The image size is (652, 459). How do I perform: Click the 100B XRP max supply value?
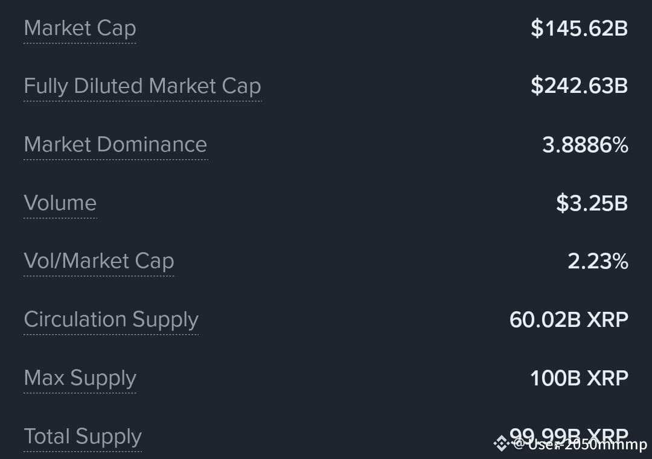coord(579,378)
